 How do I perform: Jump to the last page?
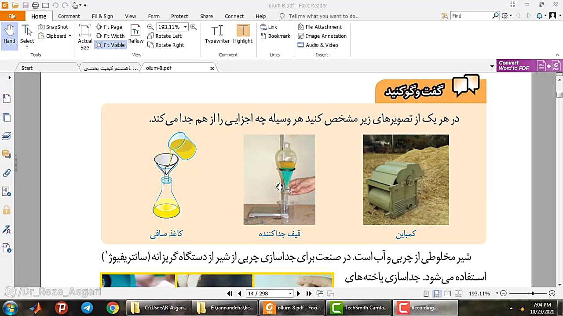coord(309,294)
